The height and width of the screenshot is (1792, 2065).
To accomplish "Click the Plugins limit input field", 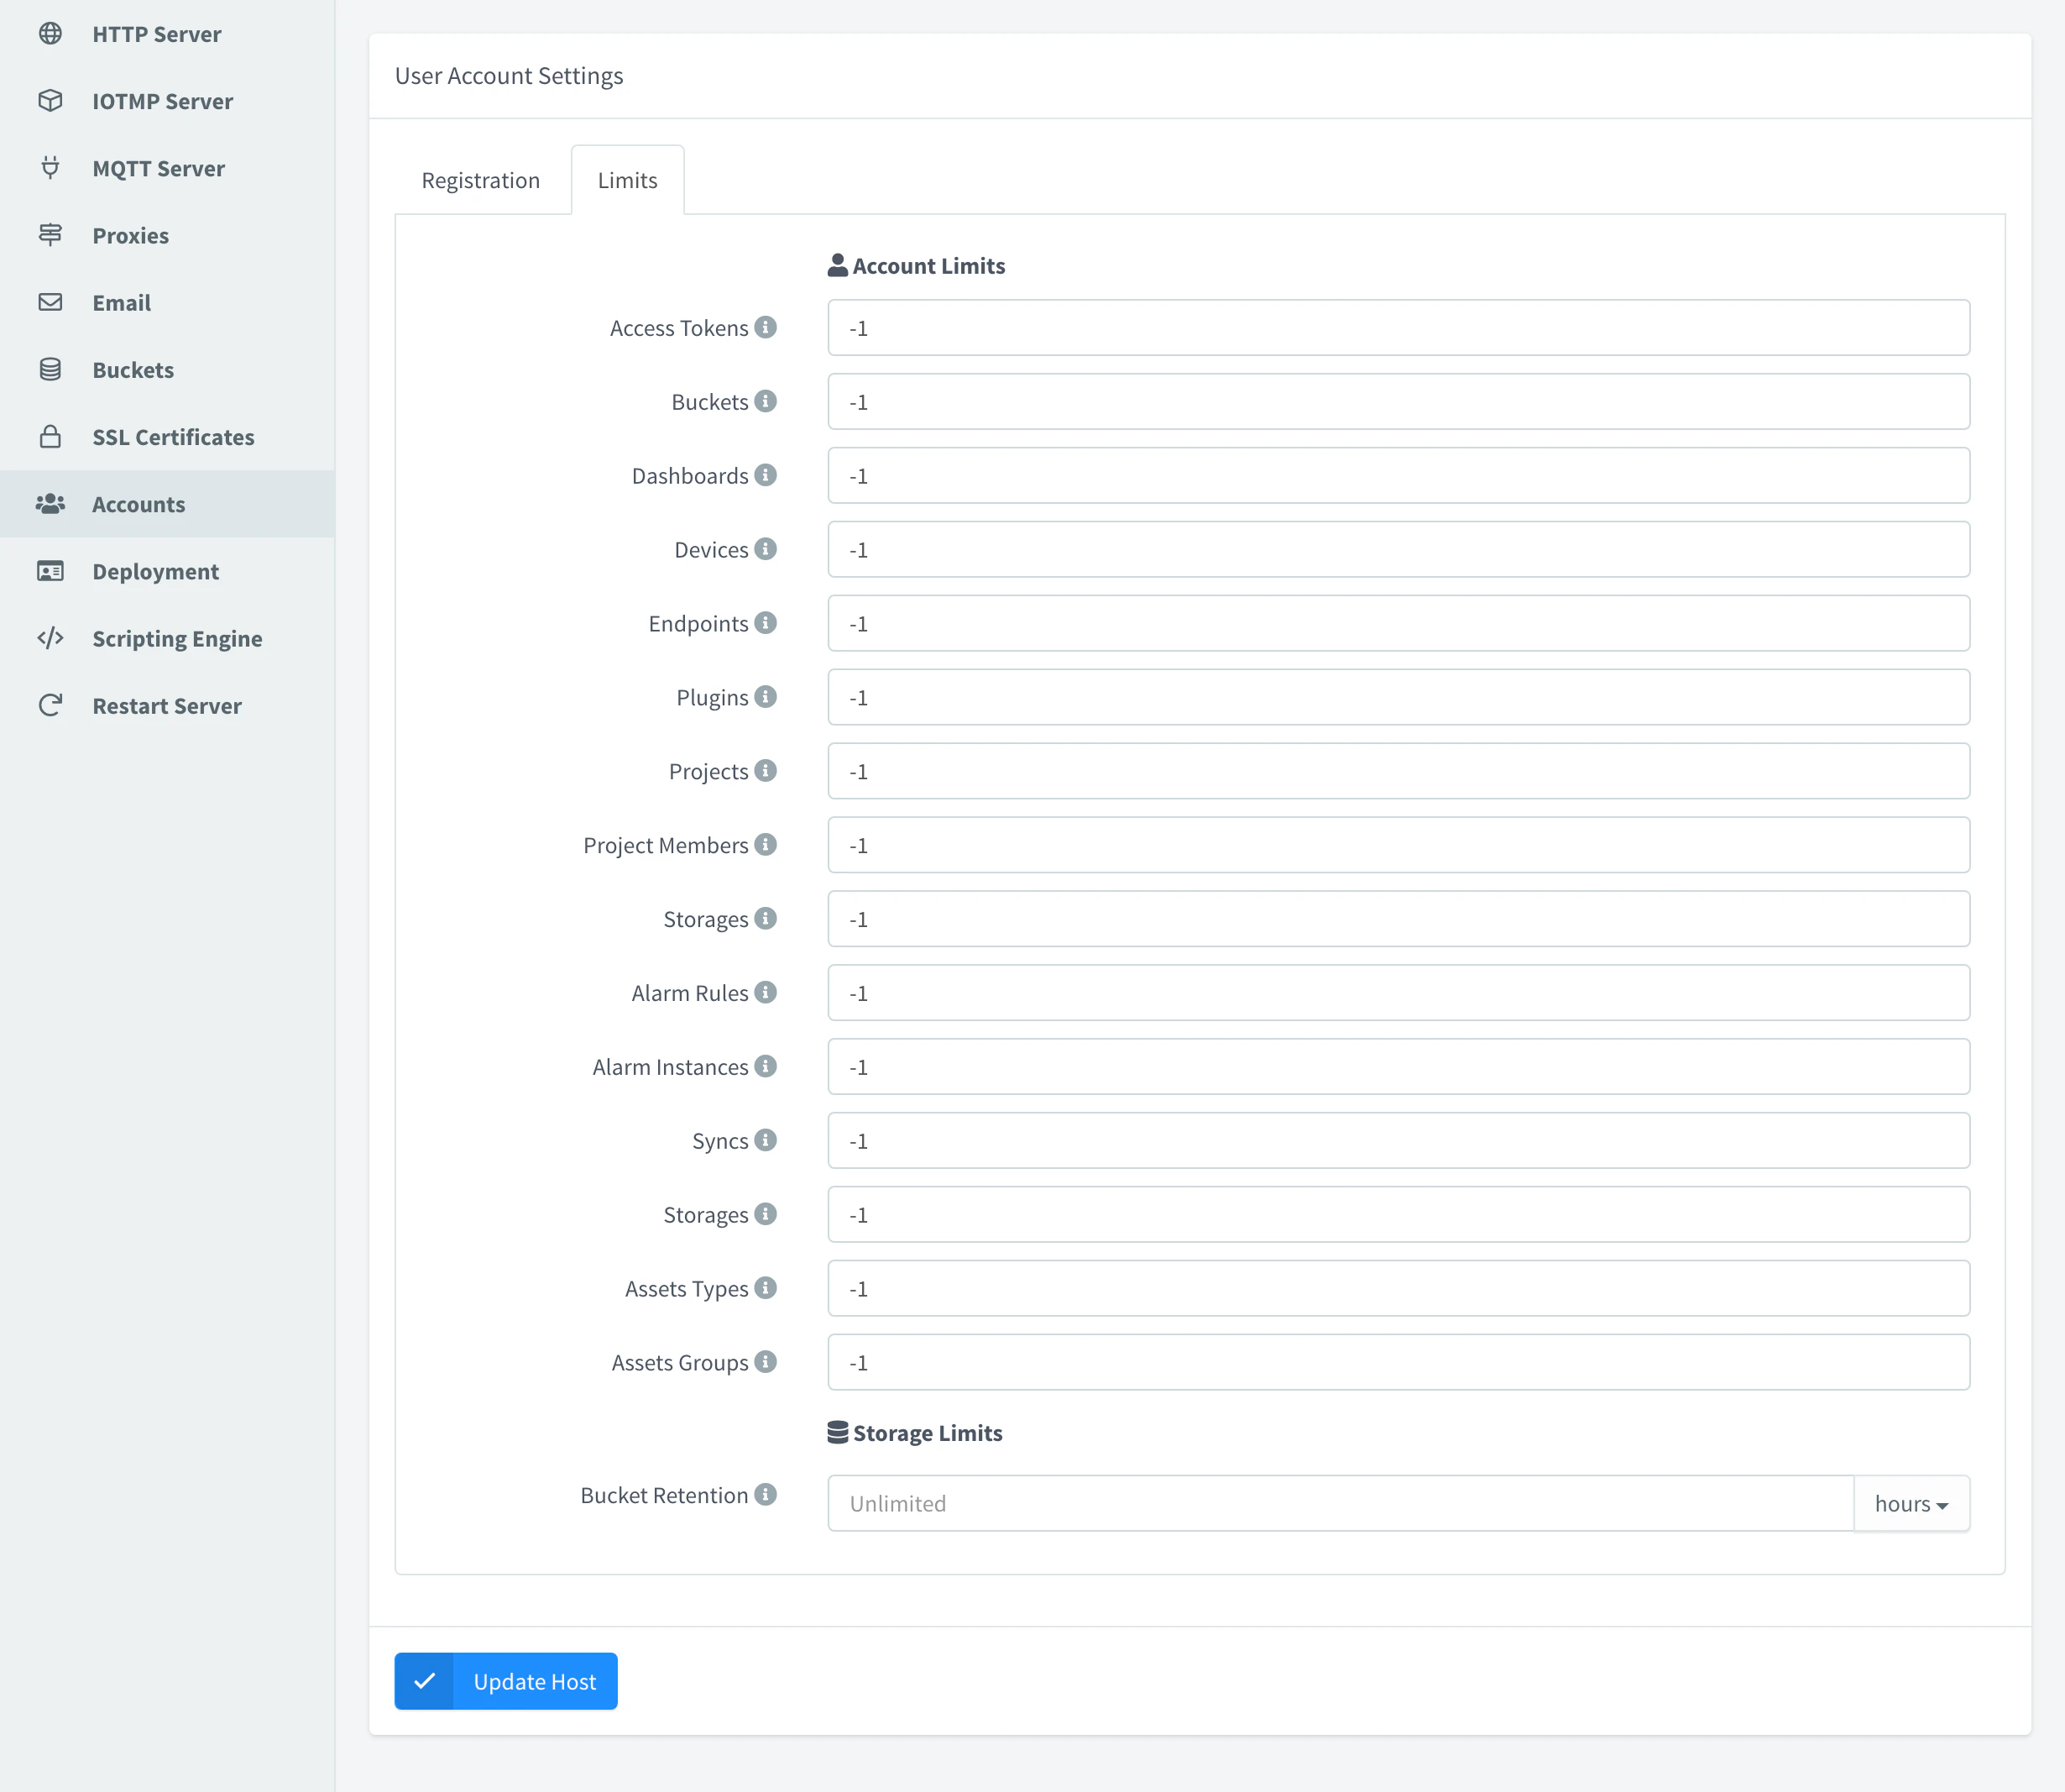I will pos(1398,697).
